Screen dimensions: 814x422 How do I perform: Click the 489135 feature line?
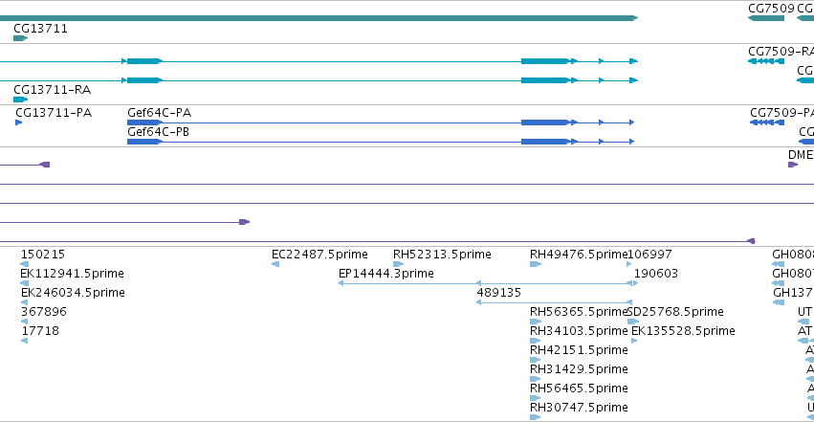coord(555,302)
